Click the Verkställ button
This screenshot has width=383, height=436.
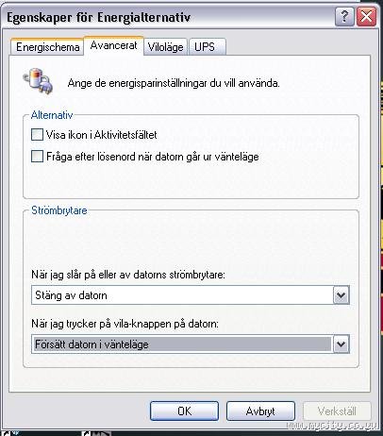click(x=337, y=411)
